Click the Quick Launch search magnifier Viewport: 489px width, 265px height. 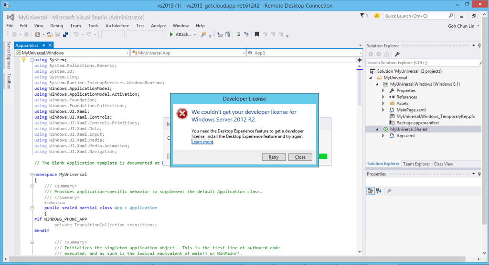tap(451, 16)
